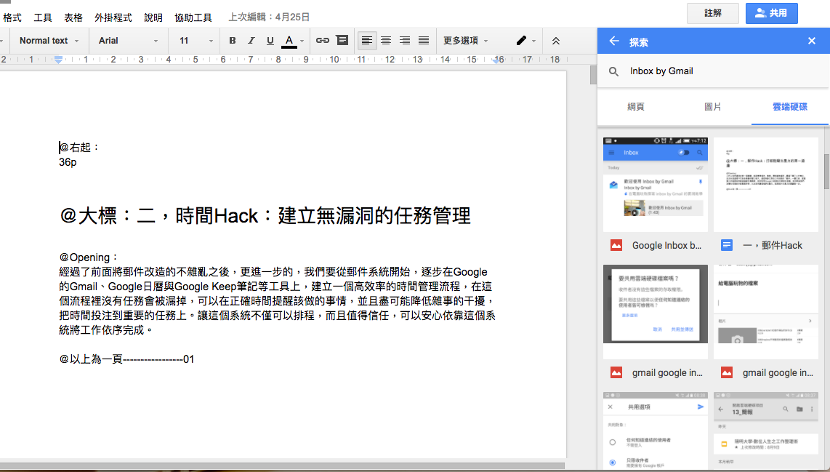Click 註解 comments button
830x472 pixels.
point(712,13)
